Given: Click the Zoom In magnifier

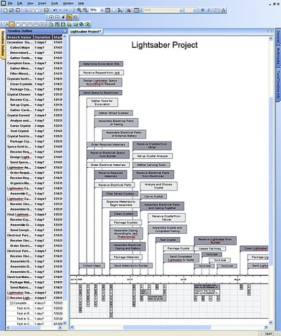Looking at the screenshot, I should coord(79,10).
